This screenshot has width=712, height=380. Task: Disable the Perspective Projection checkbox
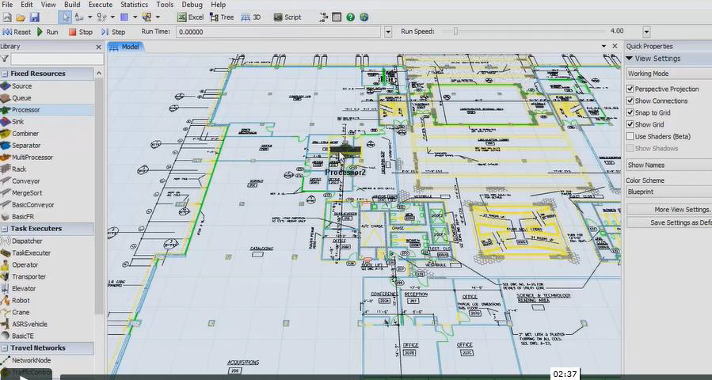tap(630, 89)
